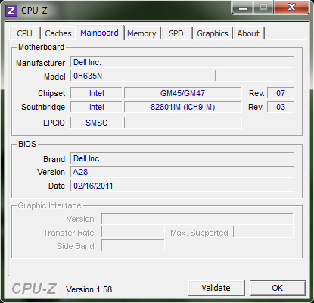Select BIOS Version value A28
Image resolution: width=314 pixels, height=303 pixels.
click(x=182, y=172)
